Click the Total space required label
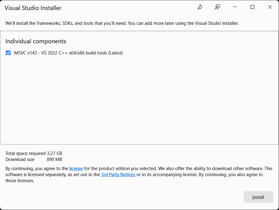279x210 pixels. click(25, 153)
